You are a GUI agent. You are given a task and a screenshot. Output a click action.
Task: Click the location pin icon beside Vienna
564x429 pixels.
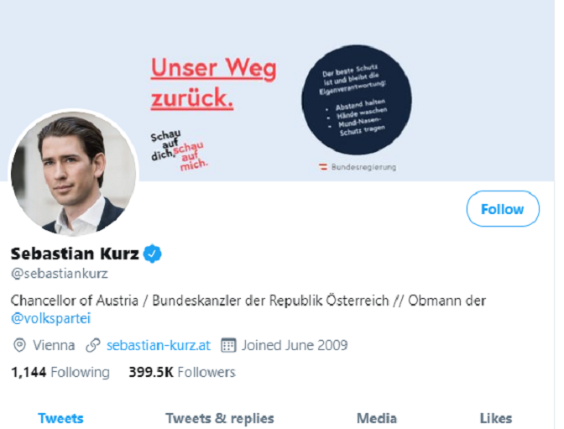click(20, 345)
